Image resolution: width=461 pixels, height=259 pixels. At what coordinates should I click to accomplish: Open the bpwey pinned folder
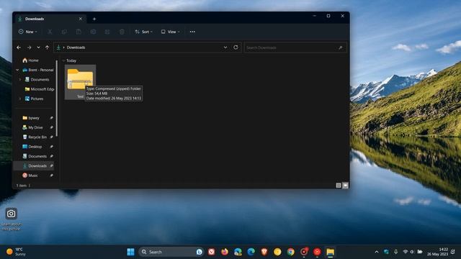(x=31, y=118)
